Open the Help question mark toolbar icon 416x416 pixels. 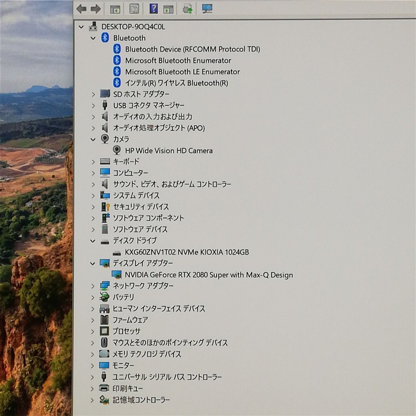click(x=154, y=9)
